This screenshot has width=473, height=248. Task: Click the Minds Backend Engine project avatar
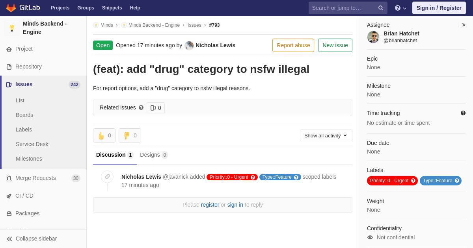tap(12, 28)
